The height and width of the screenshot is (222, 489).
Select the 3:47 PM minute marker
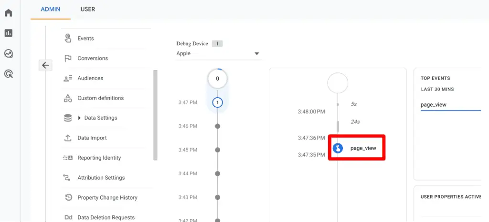217,102
